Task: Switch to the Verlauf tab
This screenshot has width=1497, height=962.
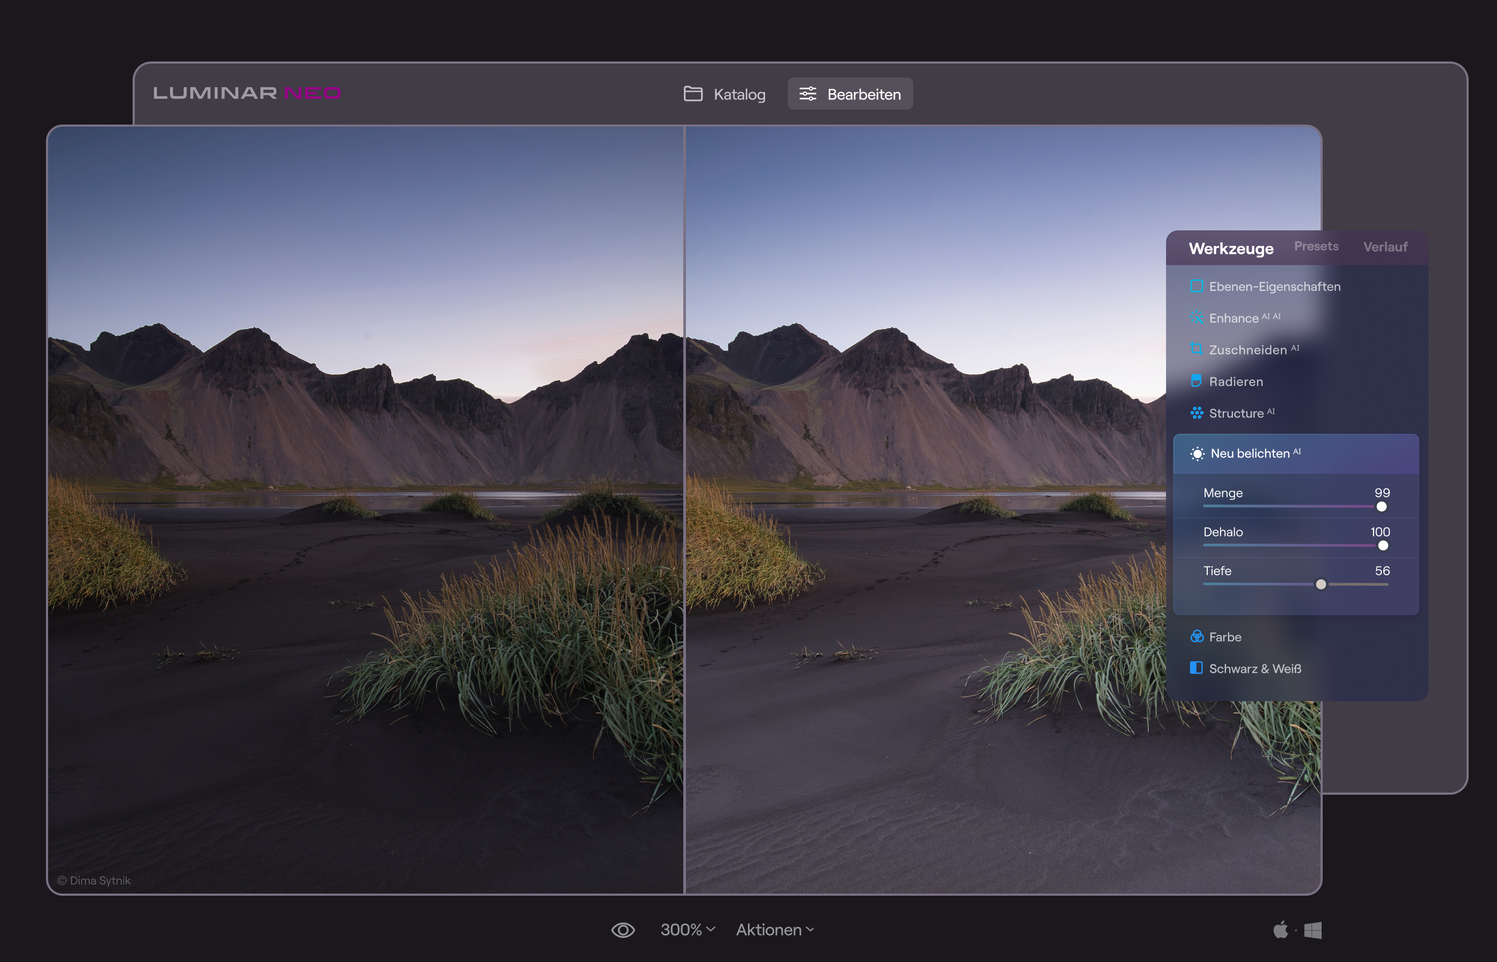Action: 1385,247
